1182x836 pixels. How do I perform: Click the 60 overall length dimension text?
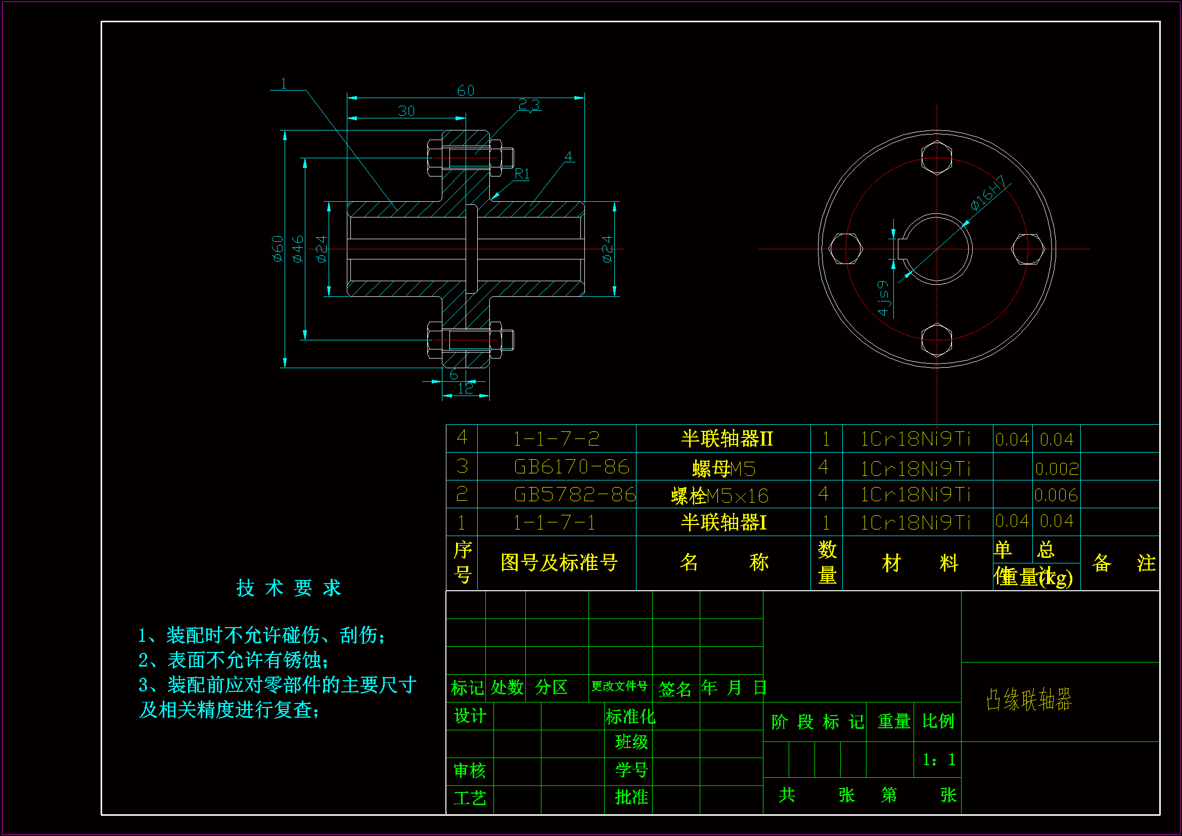(466, 91)
